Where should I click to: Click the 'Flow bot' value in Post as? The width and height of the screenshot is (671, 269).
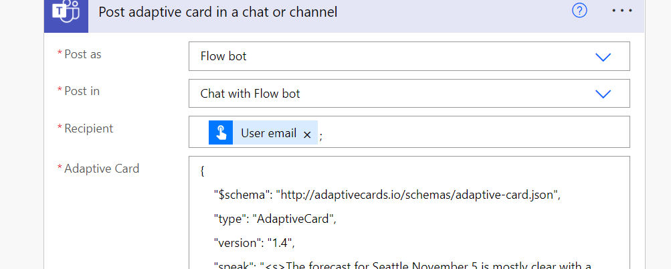click(x=223, y=57)
